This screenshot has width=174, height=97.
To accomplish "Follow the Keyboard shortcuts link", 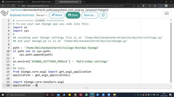I will tap(22, 15).
